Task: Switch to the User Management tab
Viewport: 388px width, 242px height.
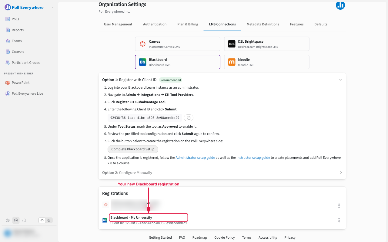Action: (x=118, y=24)
